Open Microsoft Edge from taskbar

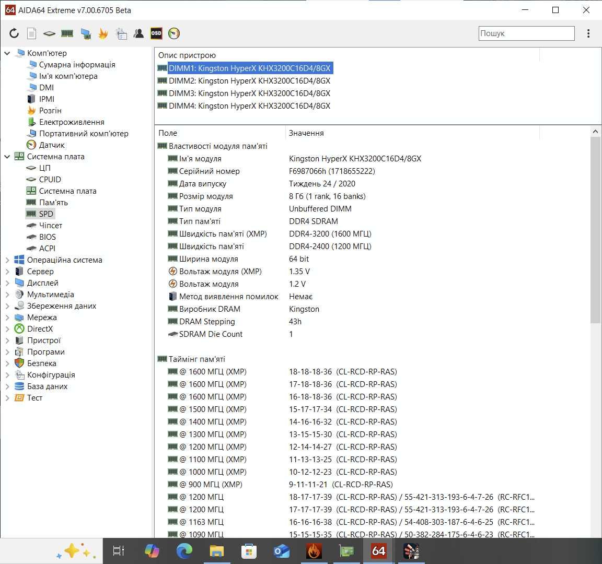pos(184,551)
